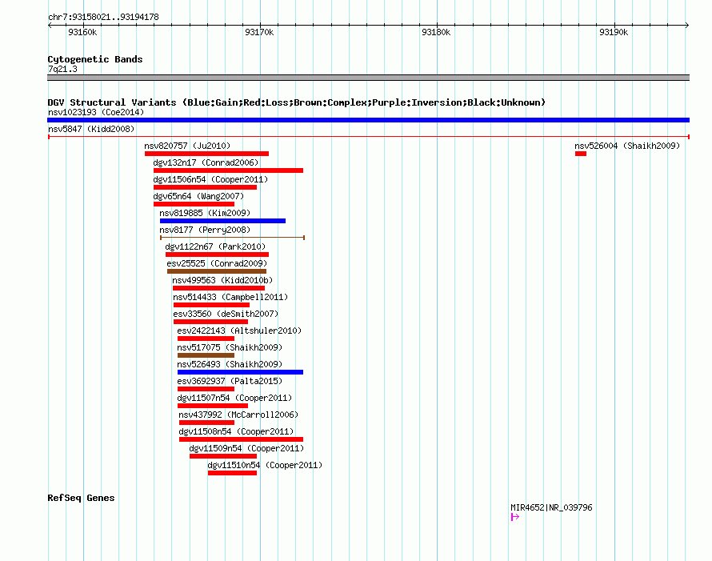
Task: Select nsv517075 (Shaikh2009) label
Action: [x=230, y=347]
